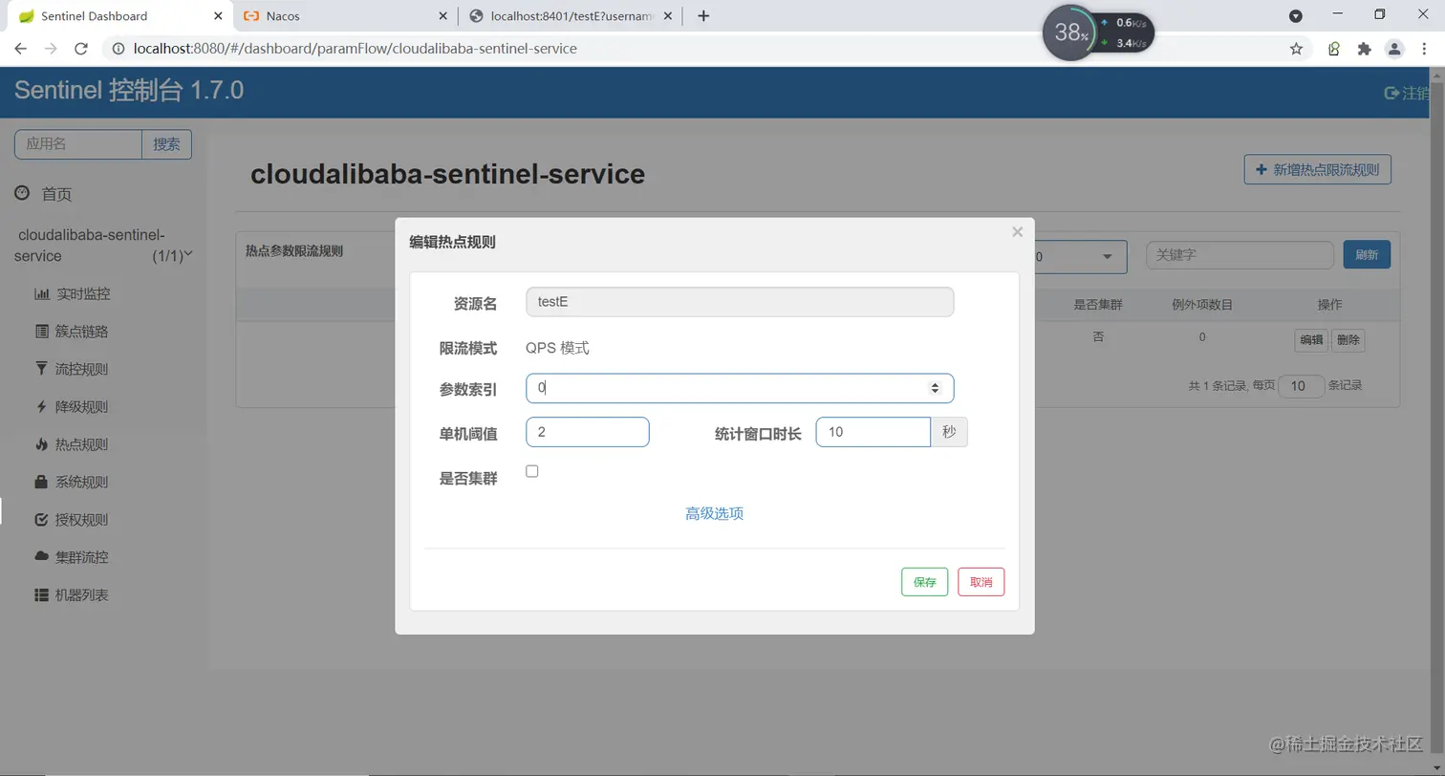Click the 资源名 testE field
The width and height of the screenshot is (1445, 776).
tap(740, 302)
